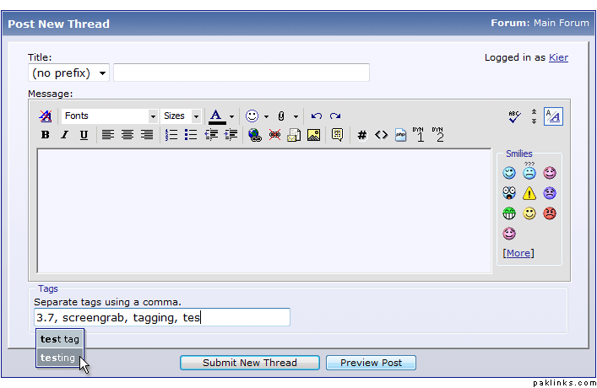
Task: Insert the yellow warning sign smilie
Action: (529, 193)
